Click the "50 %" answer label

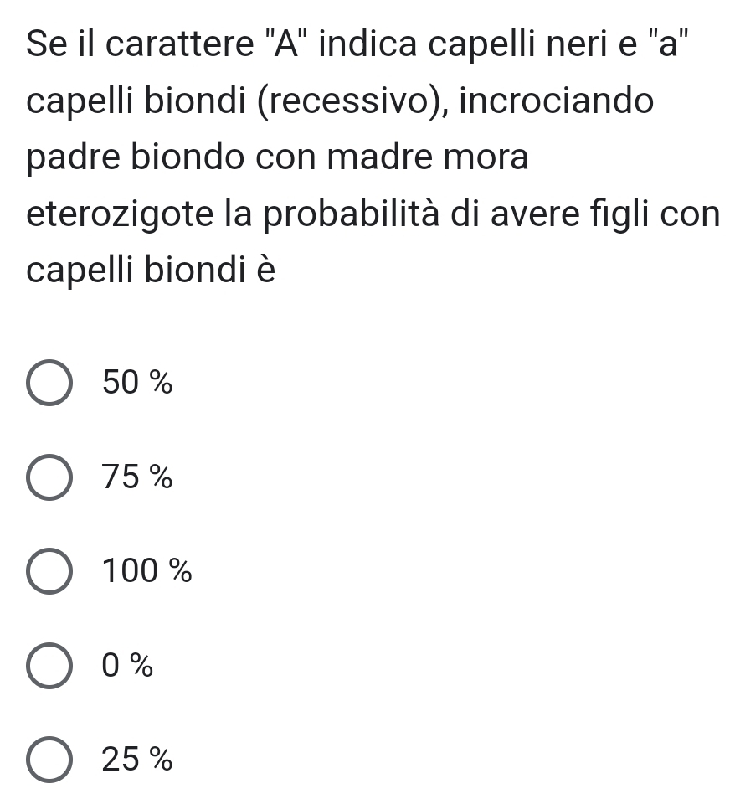tap(137, 384)
